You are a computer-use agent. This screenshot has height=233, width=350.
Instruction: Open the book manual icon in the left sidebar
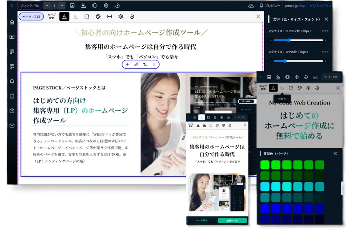tap(12, 96)
